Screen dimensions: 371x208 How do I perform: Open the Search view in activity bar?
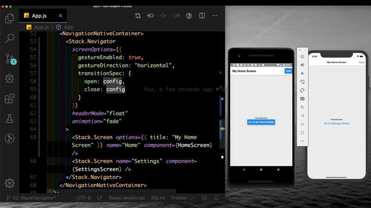10,38
